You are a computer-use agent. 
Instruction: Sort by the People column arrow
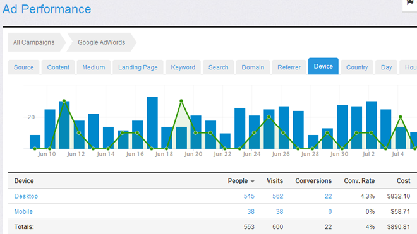click(x=252, y=182)
